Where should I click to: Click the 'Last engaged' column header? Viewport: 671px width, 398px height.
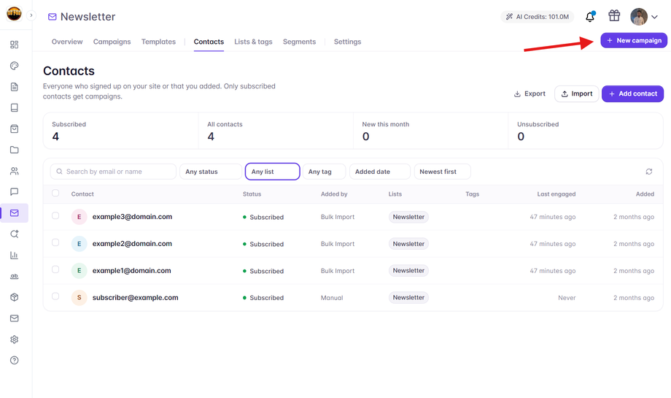[556, 194]
